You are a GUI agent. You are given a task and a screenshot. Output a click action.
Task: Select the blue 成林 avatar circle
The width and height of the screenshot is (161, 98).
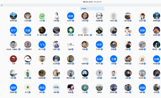71,16
